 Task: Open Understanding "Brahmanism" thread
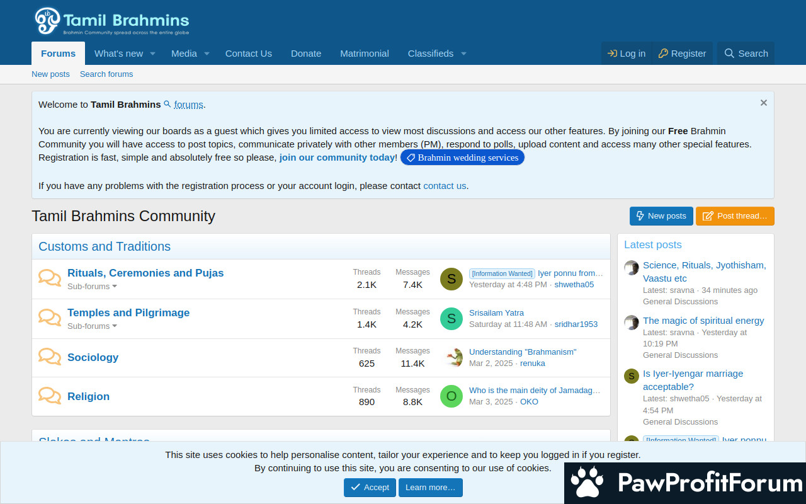coord(523,352)
